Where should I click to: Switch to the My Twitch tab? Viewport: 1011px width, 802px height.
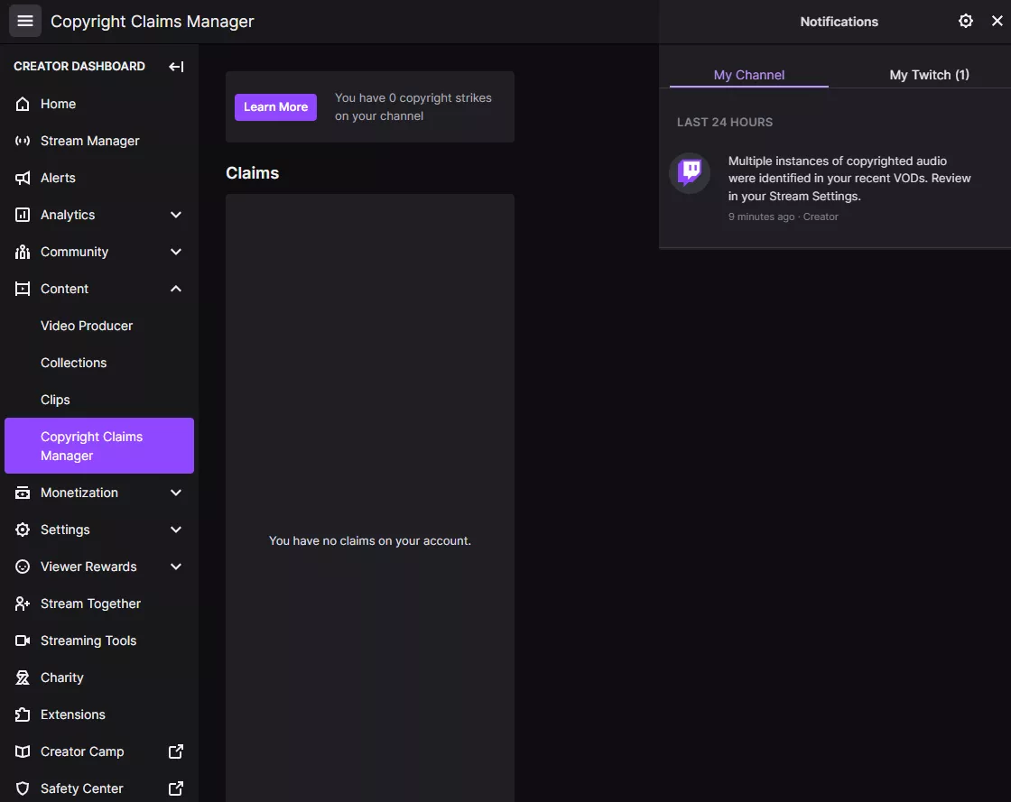pos(929,75)
